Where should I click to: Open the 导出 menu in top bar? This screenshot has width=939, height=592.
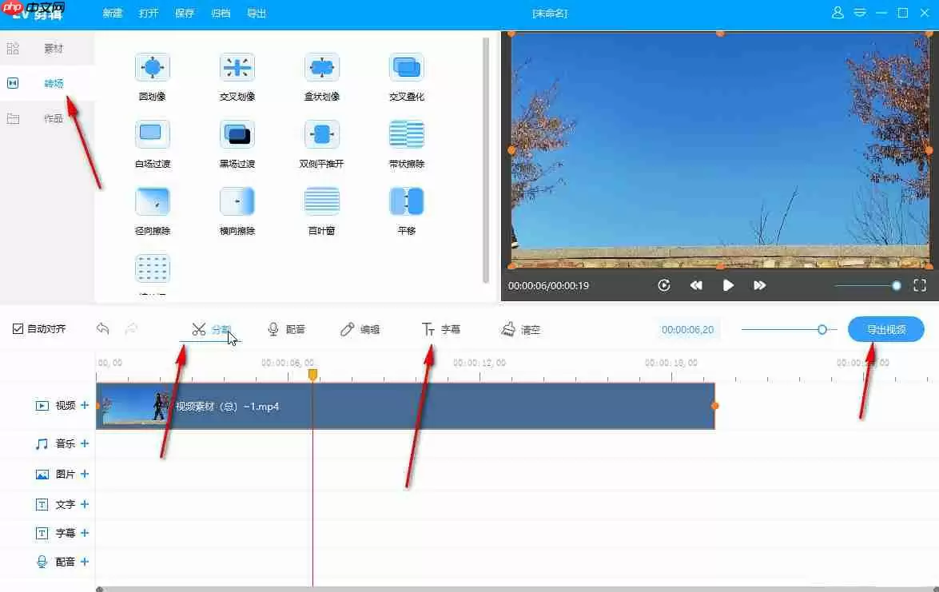coord(257,14)
